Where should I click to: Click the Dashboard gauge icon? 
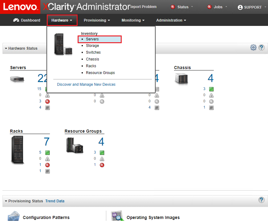[16, 20]
